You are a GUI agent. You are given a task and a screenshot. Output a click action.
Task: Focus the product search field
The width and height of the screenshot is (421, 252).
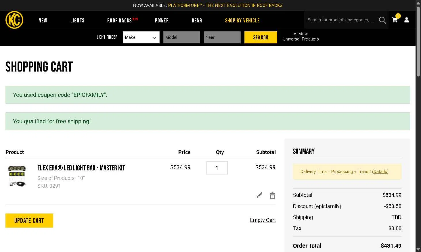click(x=341, y=20)
